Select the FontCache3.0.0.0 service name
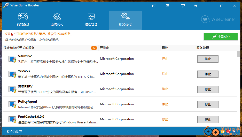The width and height of the screenshot is (242, 137). (x=31, y=117)
